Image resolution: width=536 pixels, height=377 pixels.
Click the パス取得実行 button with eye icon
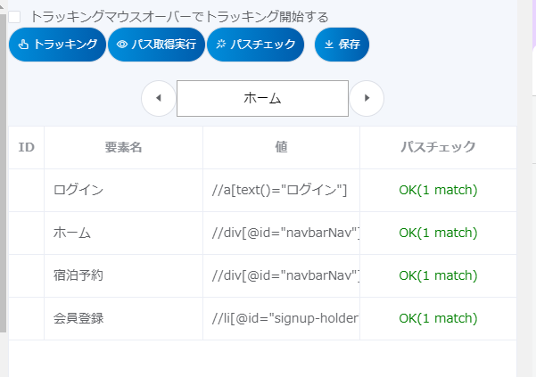[x=156, y=44]
